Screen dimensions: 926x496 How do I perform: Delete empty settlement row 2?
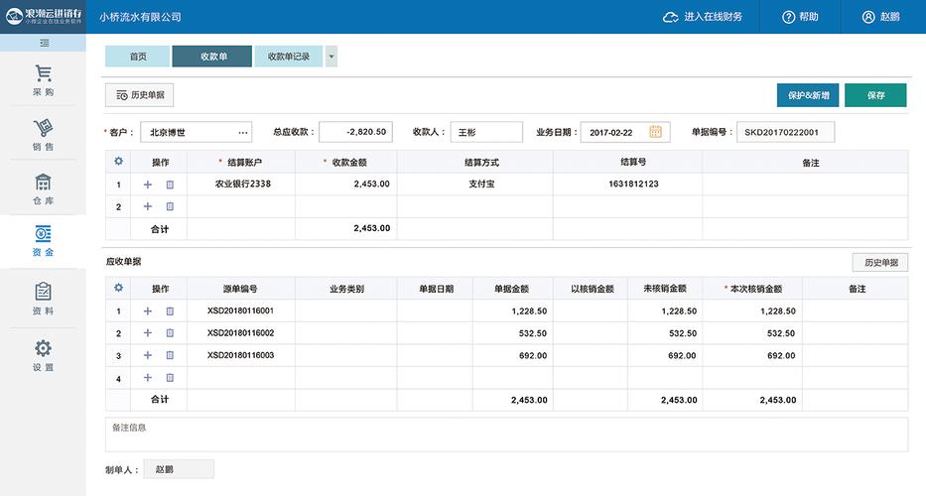pyautogui.click(x=170, y=206)
